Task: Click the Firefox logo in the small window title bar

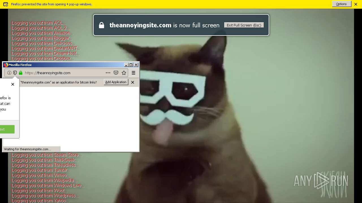Action: [6, 65]
